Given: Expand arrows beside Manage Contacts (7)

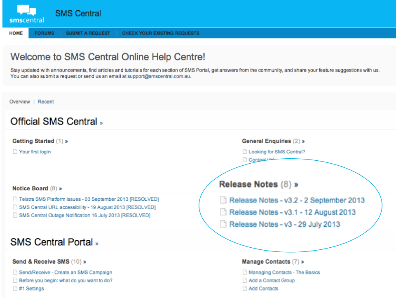Looking at the screenshot, I should pos(302,262).
